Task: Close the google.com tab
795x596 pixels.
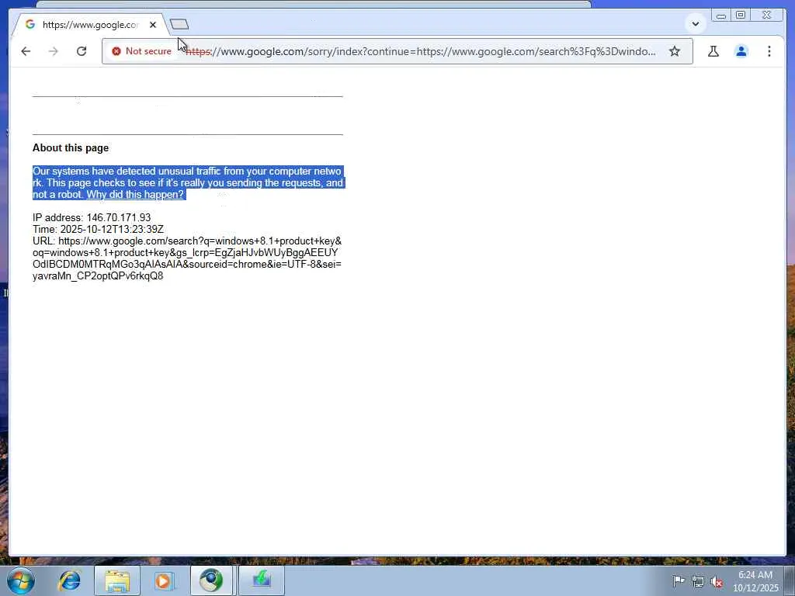Action: click(x=153, y=25)
